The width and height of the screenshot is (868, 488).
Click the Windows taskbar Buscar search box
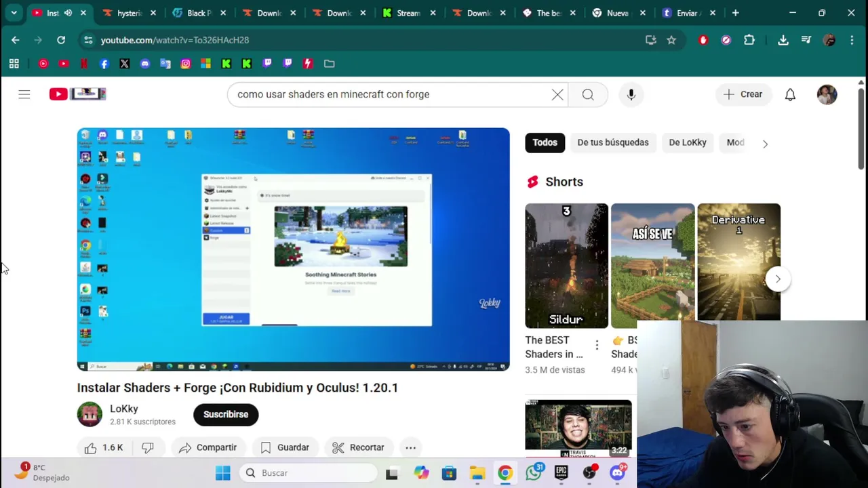click(309, 473)
